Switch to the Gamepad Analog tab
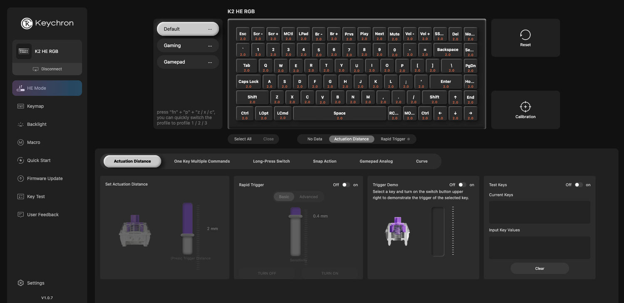Image resolution: width=624 pixels, height=303 pixels. [x=376, y=161]
